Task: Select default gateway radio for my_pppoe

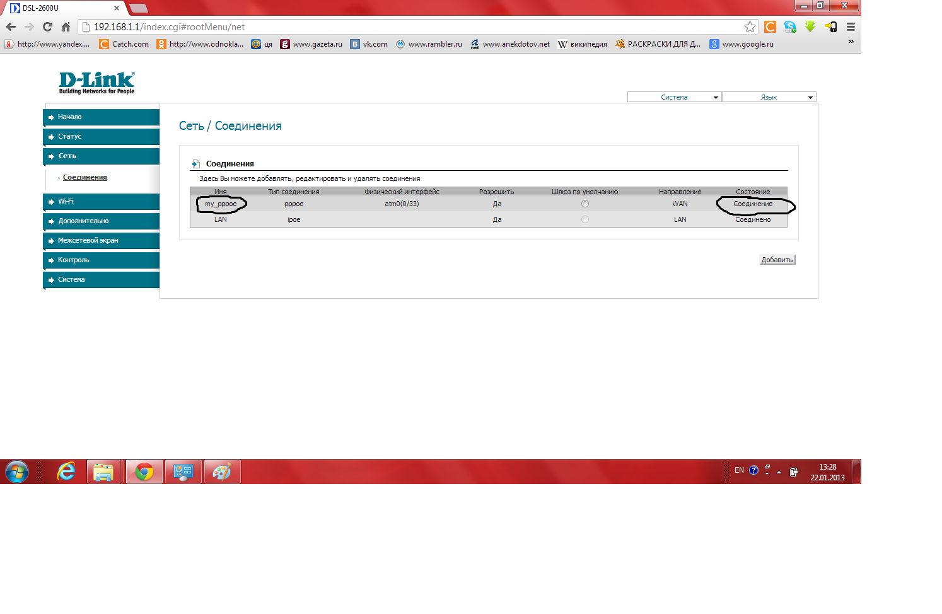Action: (585, 204)
